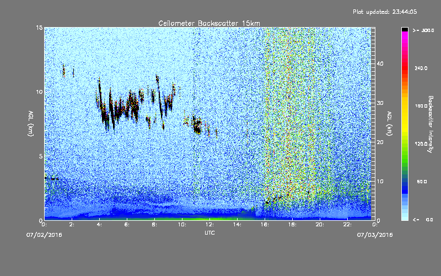441x276 pixels.
Task: Click the cloud cluster near 11 UTC at 7 km
Action: [x=197, y=125]
